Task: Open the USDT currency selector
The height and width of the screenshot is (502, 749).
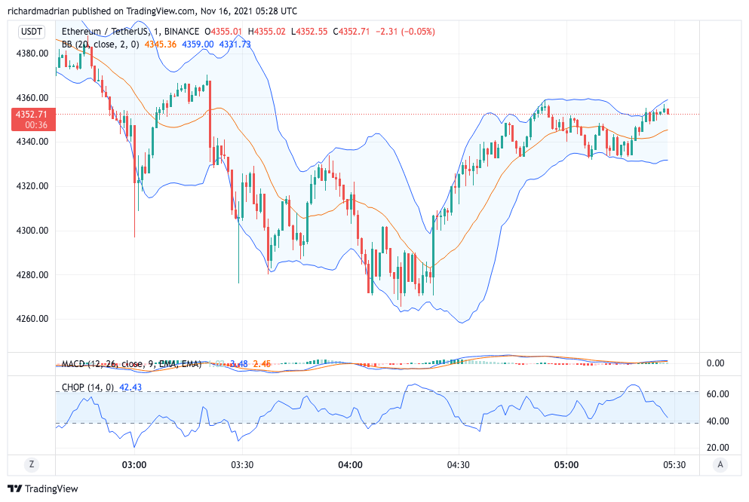Action: click(32, 32)
